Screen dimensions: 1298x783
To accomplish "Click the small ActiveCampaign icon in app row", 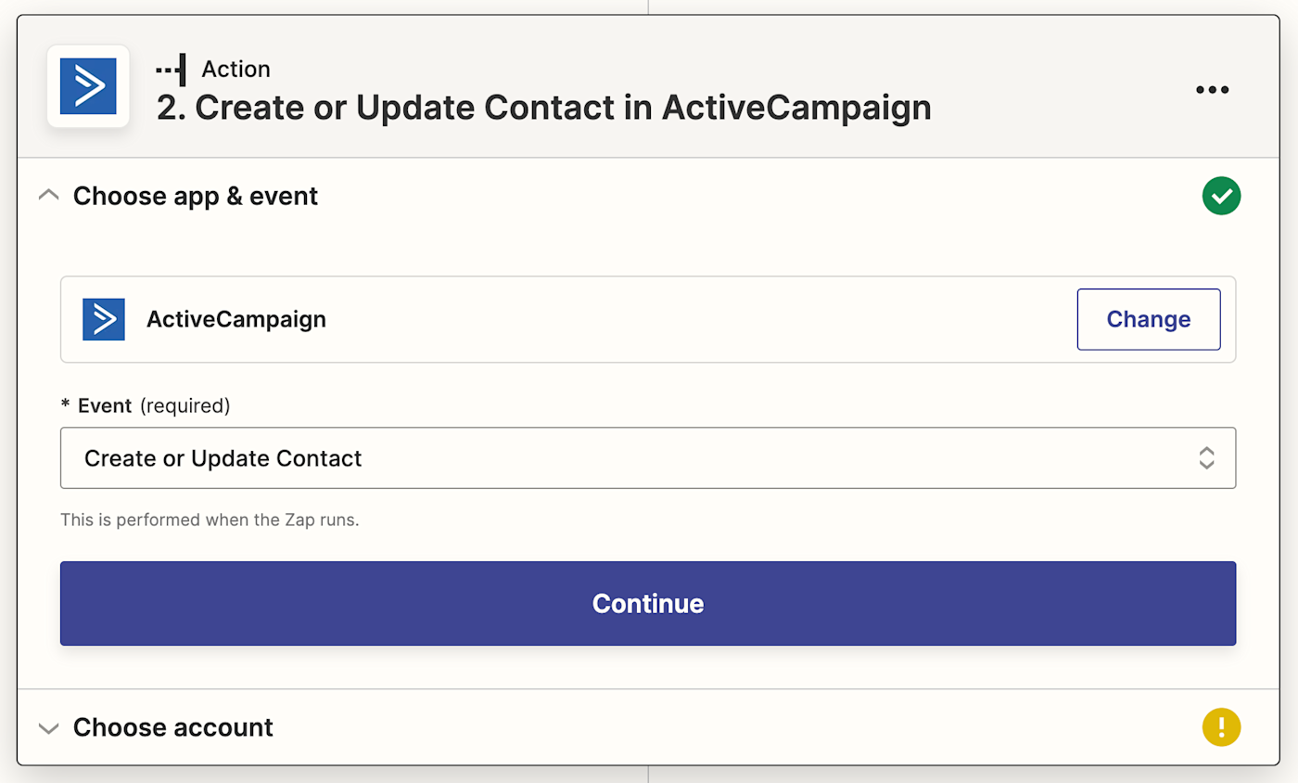I will click(x=104, y=319).
